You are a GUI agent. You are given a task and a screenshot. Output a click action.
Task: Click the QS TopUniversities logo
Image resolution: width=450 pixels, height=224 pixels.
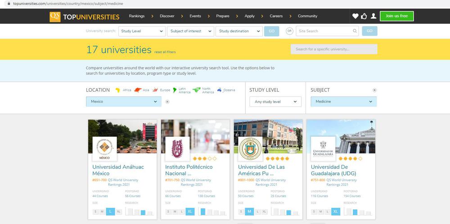pyautogui.click(x=85, y=17)
